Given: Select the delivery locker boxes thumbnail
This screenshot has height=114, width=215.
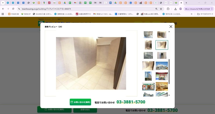Looking at the screenshot, I should (x=148, y=45).
